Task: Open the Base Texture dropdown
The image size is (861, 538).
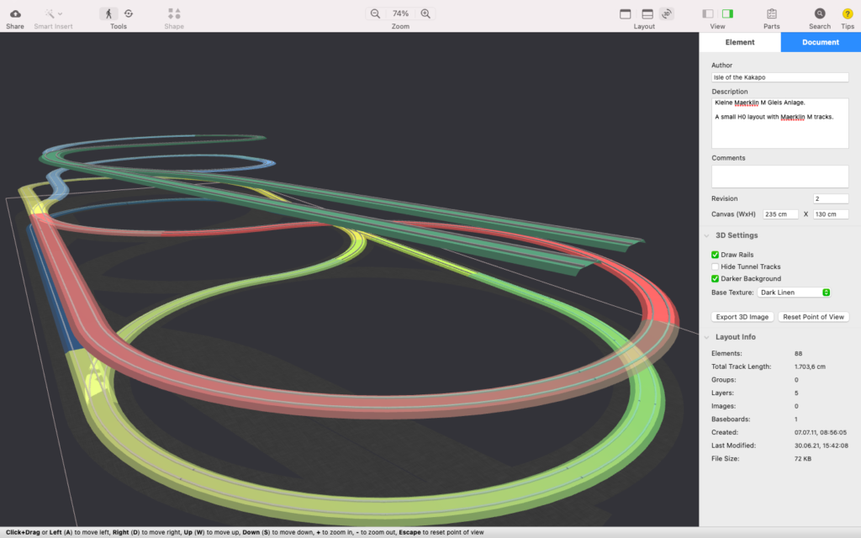Action: point(795,293)
